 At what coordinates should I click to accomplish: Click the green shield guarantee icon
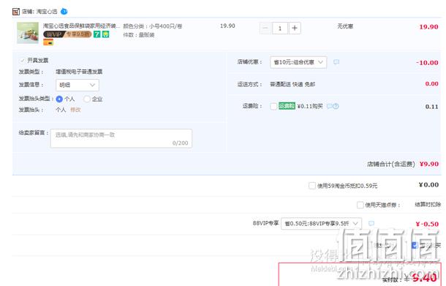(x=105, y=34)
